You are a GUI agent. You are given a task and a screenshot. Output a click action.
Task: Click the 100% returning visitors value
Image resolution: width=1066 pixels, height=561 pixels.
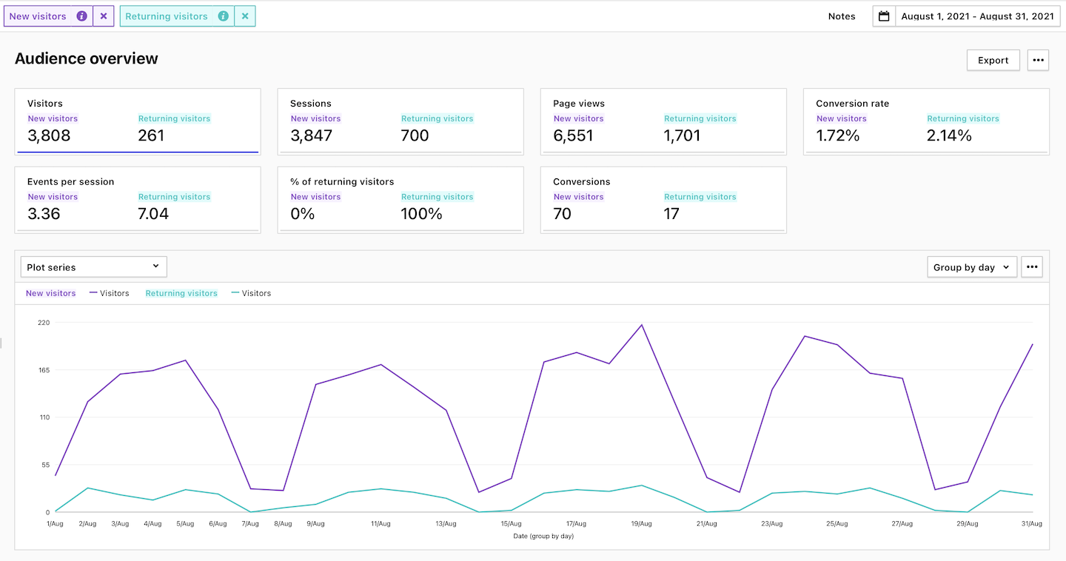pos(422,214)
